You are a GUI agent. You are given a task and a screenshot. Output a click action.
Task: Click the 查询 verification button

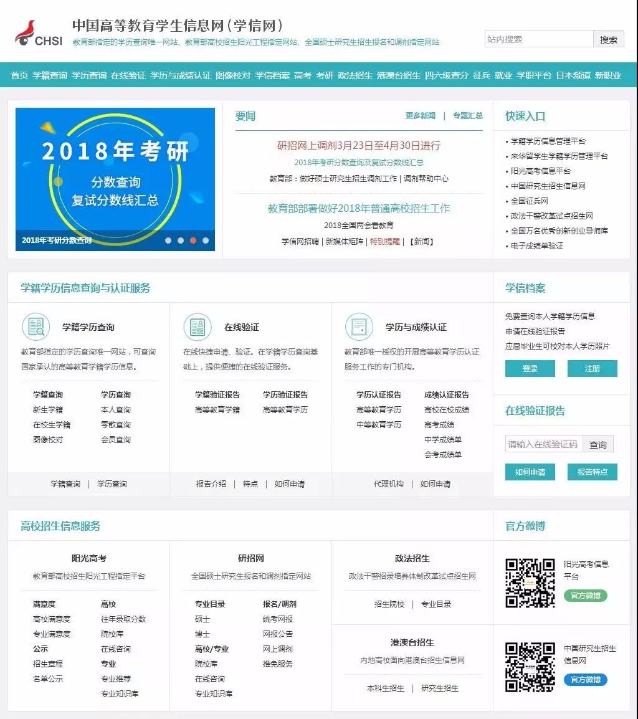(x=598, y=444)
